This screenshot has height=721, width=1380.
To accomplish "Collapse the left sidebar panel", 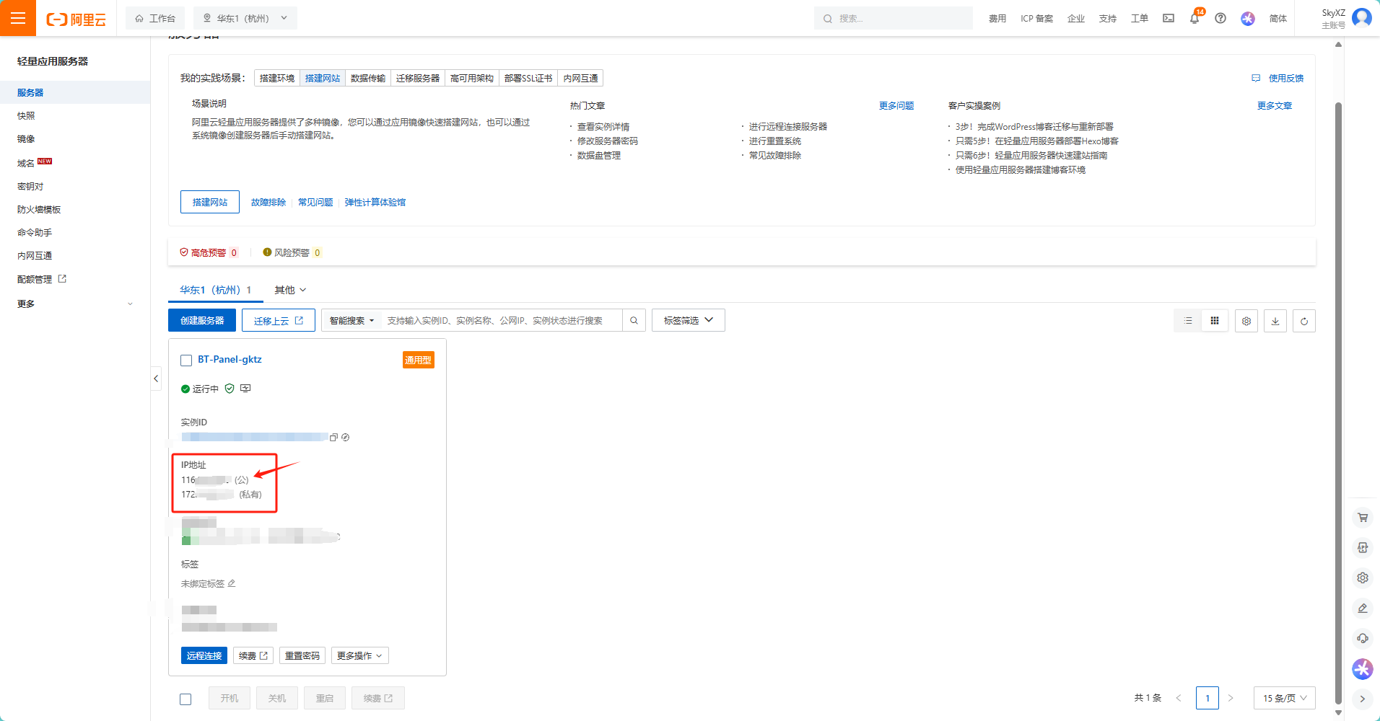I will 156,379.
